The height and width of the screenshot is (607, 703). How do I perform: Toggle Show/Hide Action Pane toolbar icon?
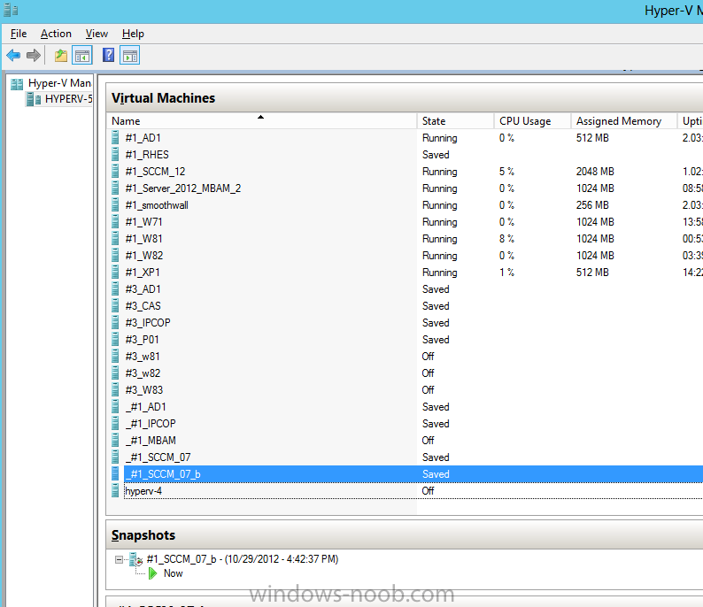pyautogui.click(x=130, y=56)
